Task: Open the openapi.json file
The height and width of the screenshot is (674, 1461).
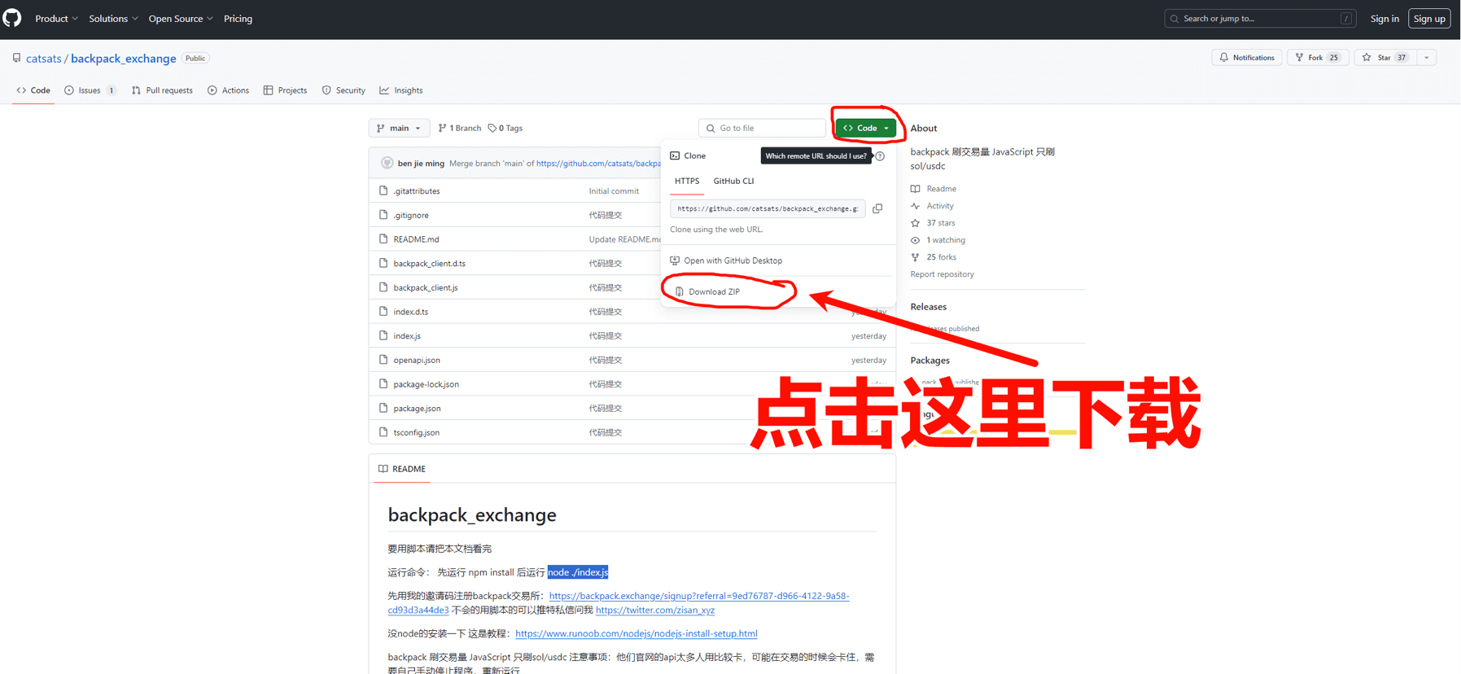Action: pos(417,360)
